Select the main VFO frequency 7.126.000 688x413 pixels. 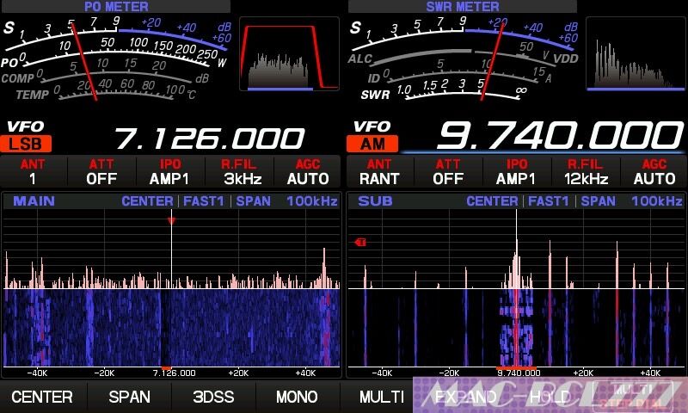coord(209,139)
